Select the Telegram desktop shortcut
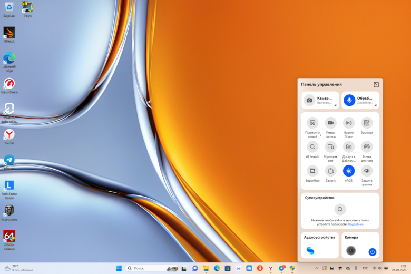This screenshot has height=274, width=411. point(9,162)
